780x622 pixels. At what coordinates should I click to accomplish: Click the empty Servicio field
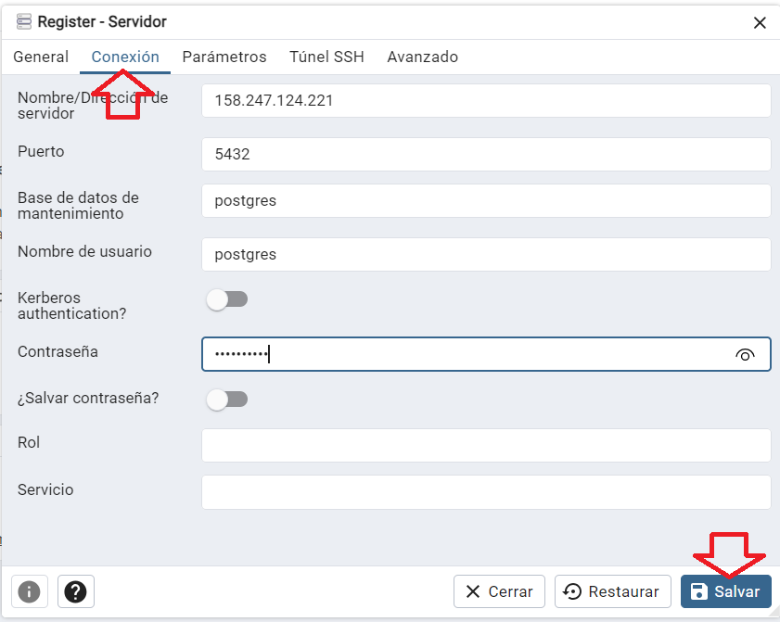click(486, 492)
